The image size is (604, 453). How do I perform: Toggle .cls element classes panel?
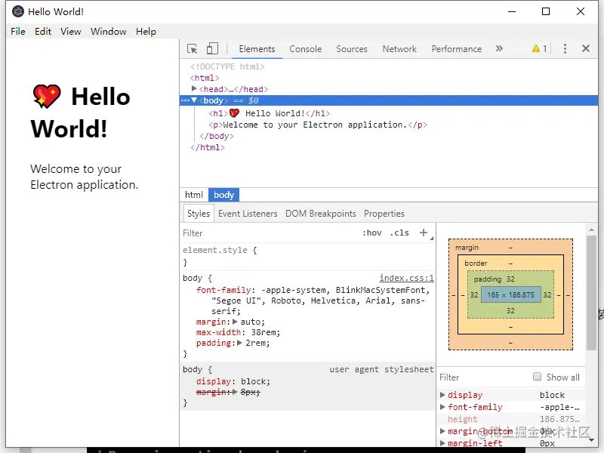tap(399, 233)
